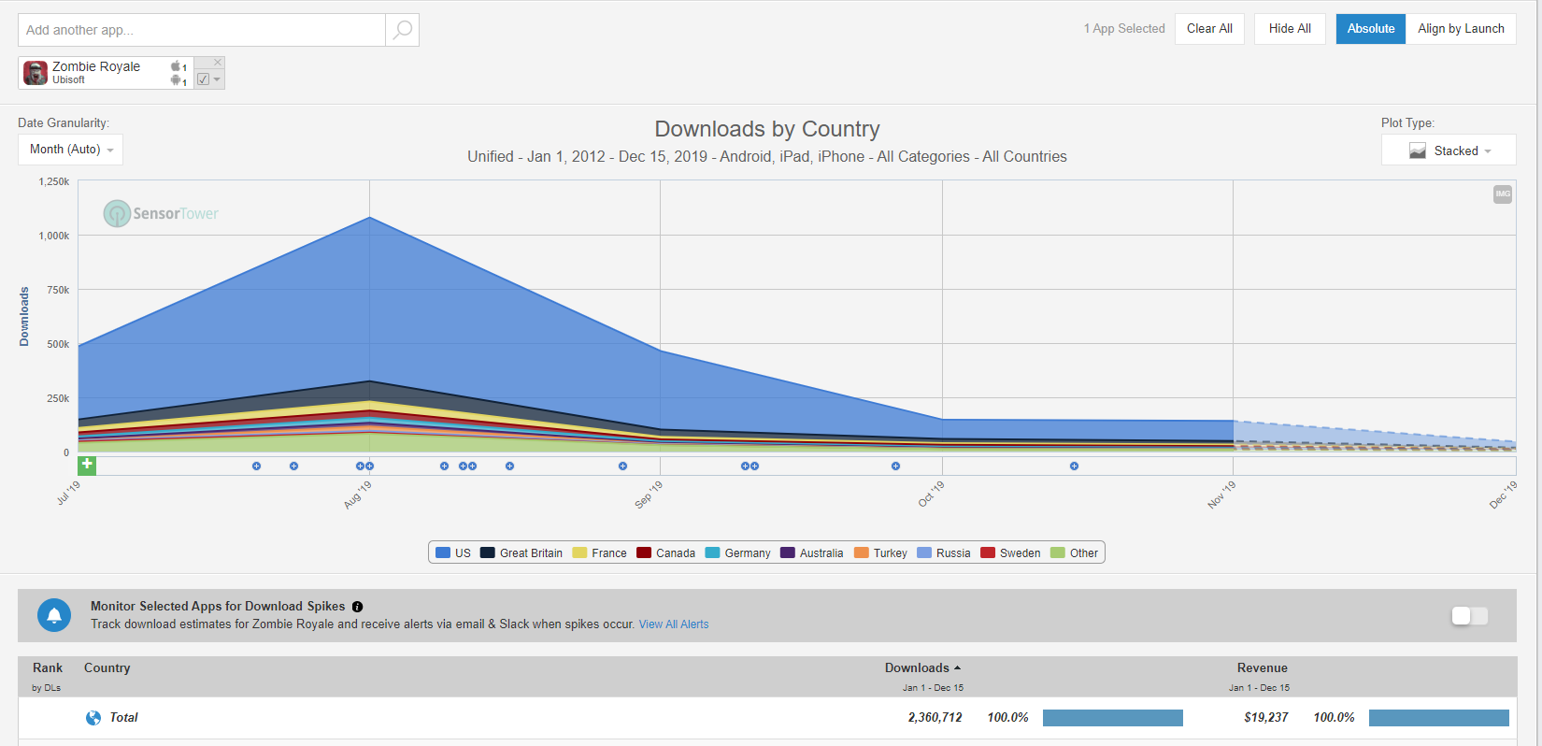Toggle the Zombie Royale selection checkbox

[203, 79]
